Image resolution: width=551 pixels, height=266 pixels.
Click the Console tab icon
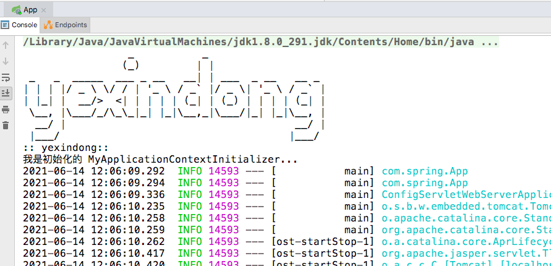coord(5,25)
